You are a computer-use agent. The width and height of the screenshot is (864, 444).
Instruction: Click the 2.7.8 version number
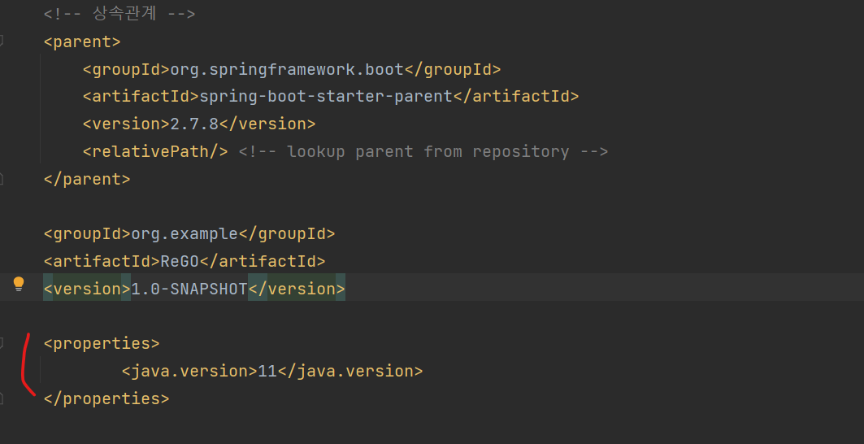194,124
